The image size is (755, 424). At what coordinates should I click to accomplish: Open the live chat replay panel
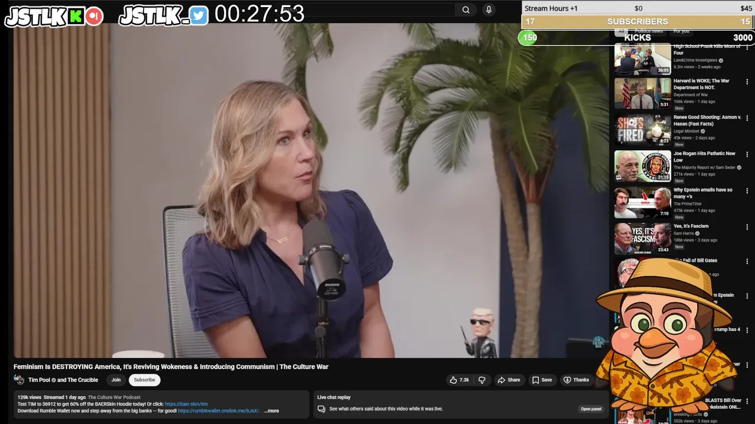(x=591, y=409)
